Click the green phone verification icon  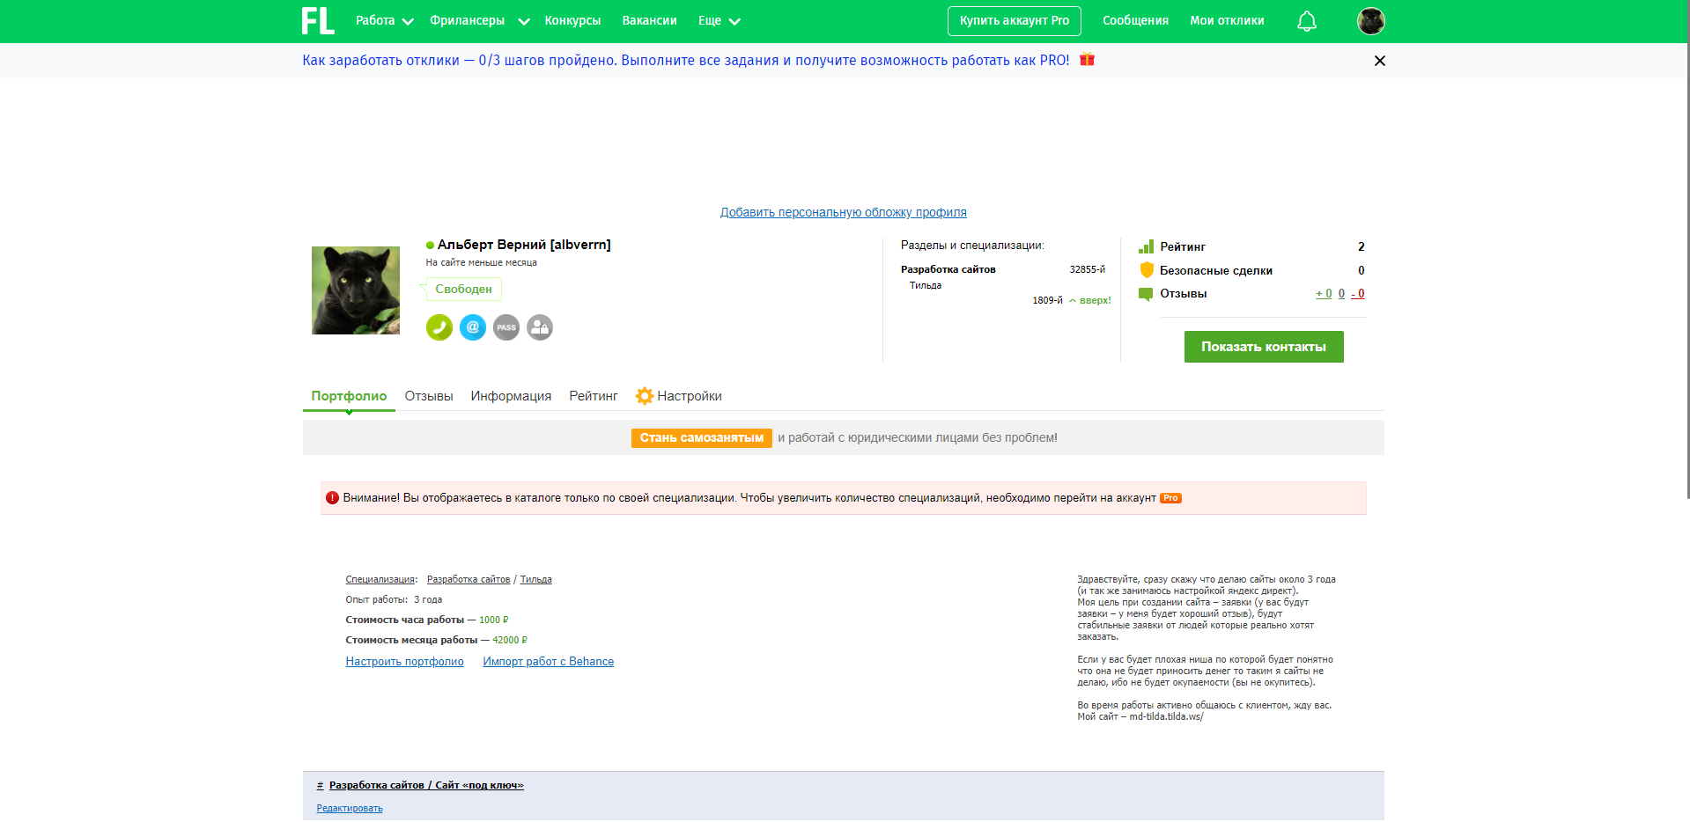(439, 327)
